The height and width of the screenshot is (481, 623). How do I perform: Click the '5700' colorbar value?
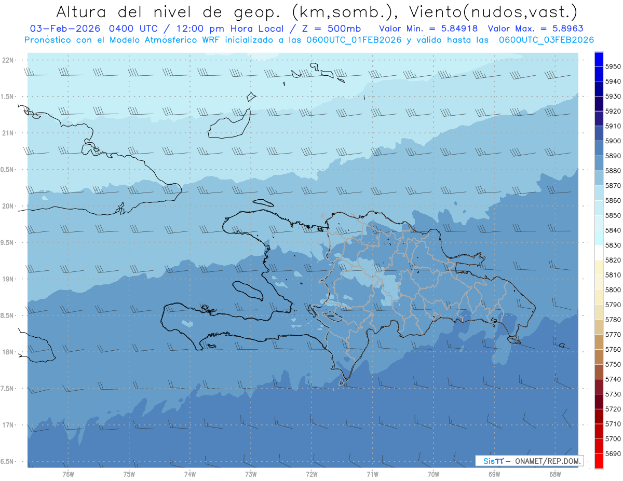pos(613,439)
